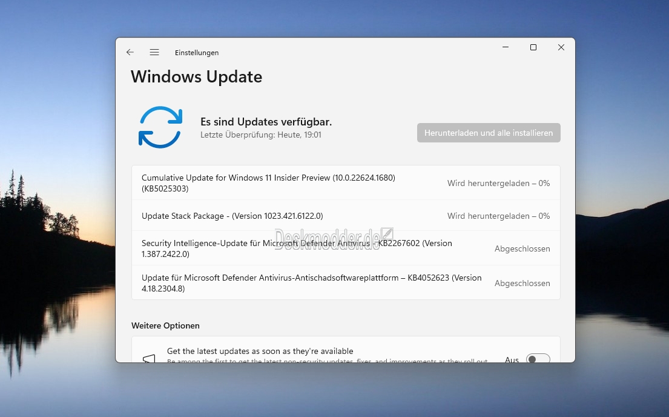The width and height of the screenshot is (669, 417).
Task: Click the 'Weitere Optionen' section heading
Action: [x=165, y=325]
